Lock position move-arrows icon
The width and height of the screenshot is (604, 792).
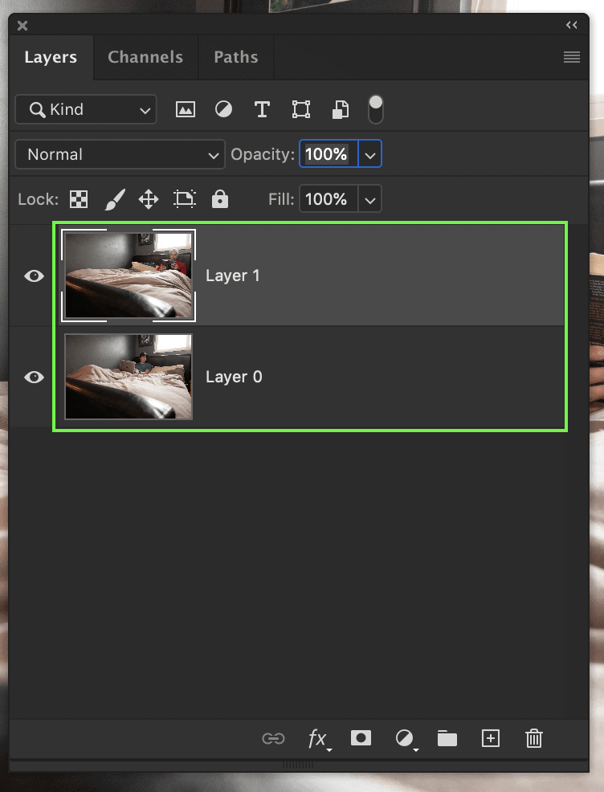click(149, 199)
